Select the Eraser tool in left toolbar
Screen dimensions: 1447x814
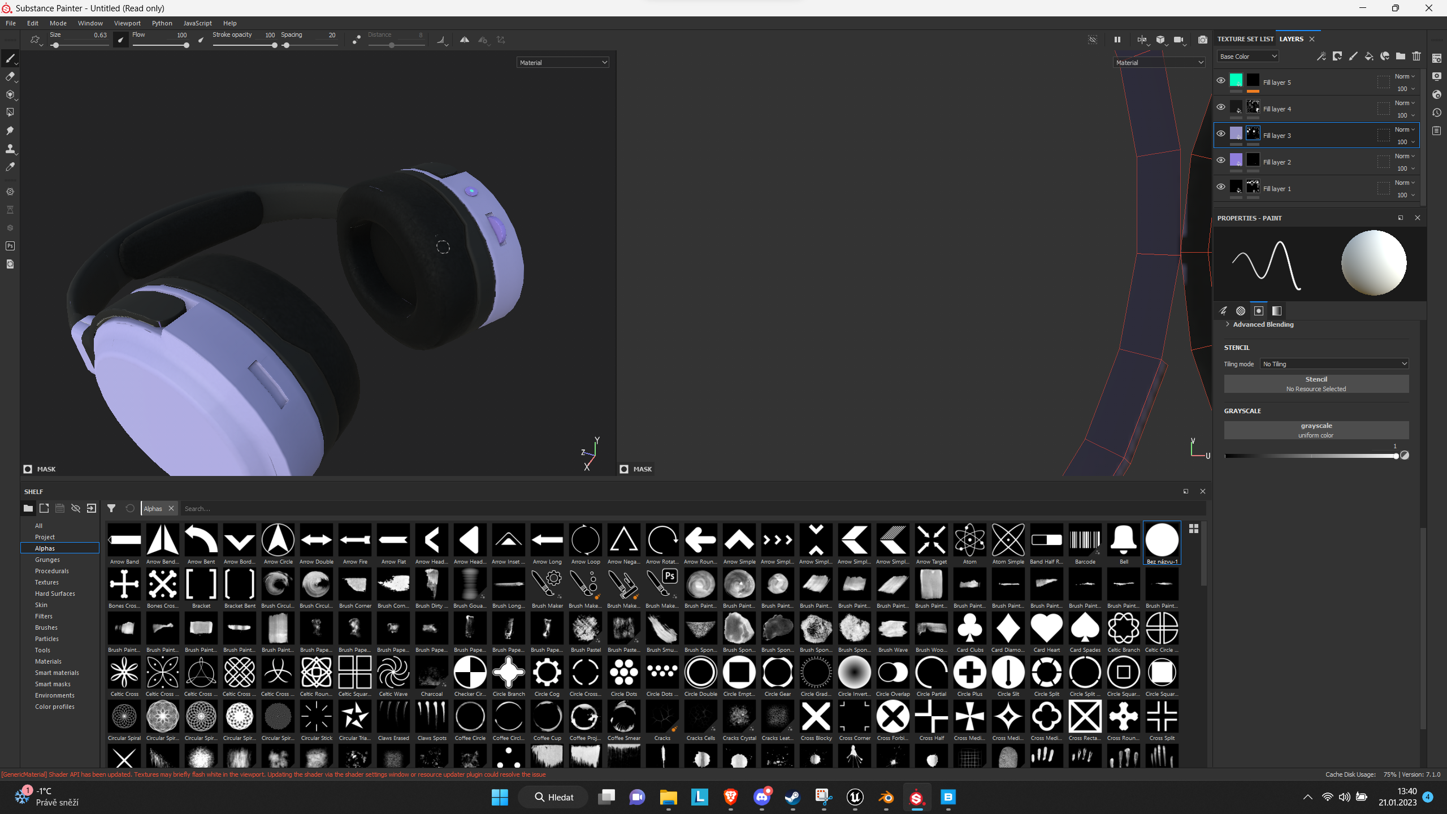pyautogui.click(x=10, y=76)
